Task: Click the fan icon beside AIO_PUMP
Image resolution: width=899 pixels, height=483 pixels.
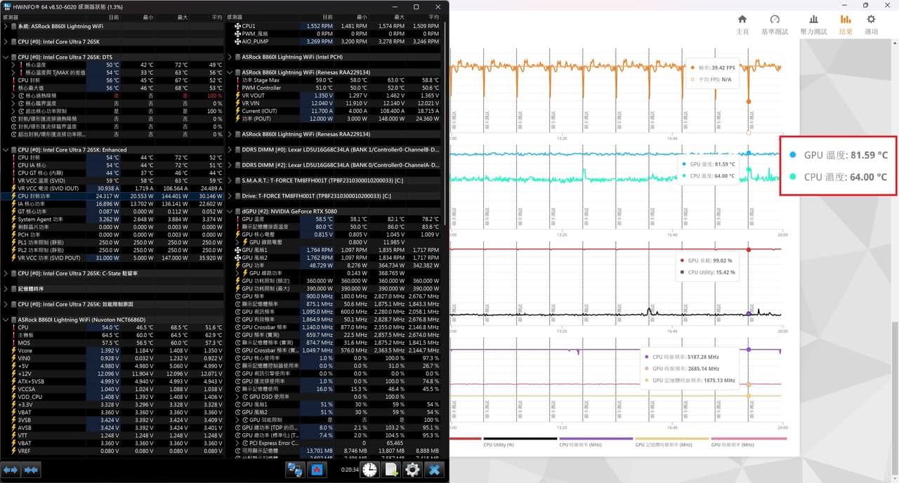Action: pyautogui.click(x=237, y=41)
